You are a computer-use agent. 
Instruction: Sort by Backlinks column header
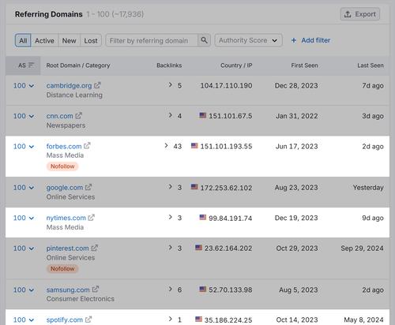coord(169,65)
